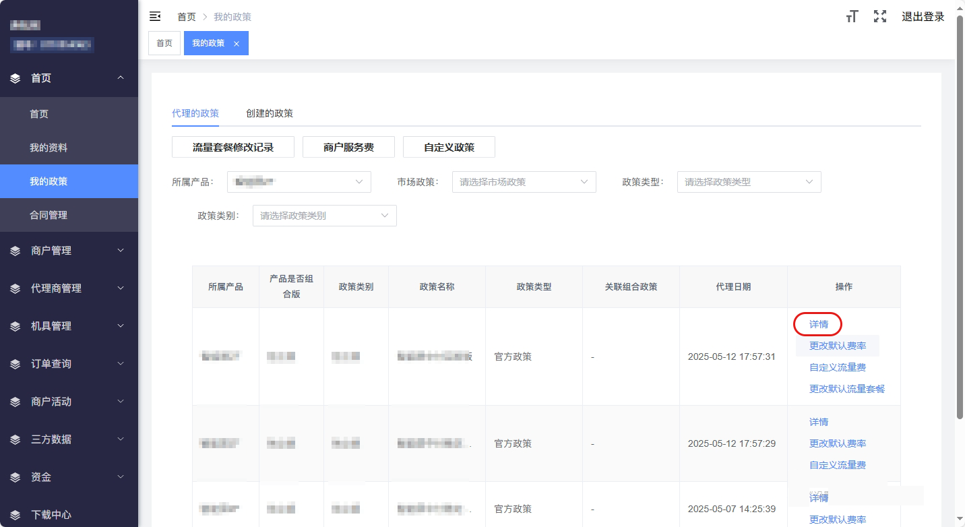Expand the 代理商管理 sidebar menu

click(x=69, y=288)
